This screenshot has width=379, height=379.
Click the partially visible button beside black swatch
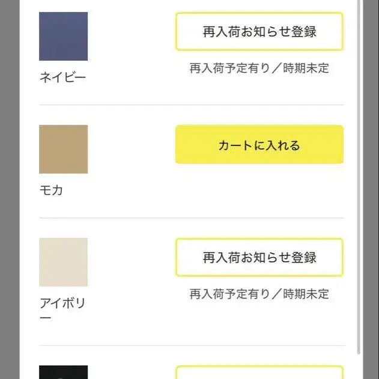(259, 372)
